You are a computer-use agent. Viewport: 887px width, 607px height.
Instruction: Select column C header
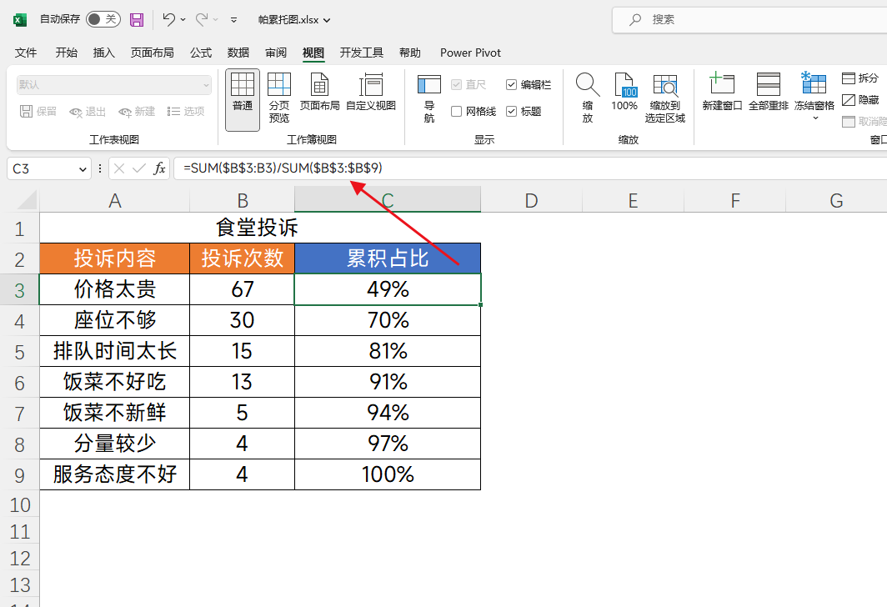point(388,200)
